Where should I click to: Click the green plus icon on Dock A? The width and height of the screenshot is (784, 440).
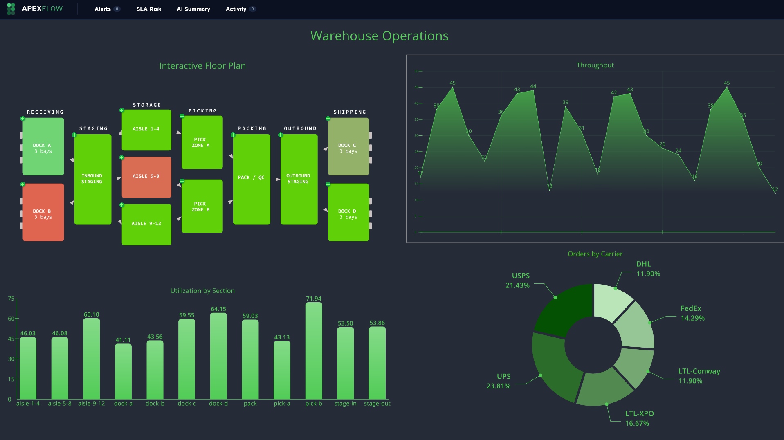23,119
